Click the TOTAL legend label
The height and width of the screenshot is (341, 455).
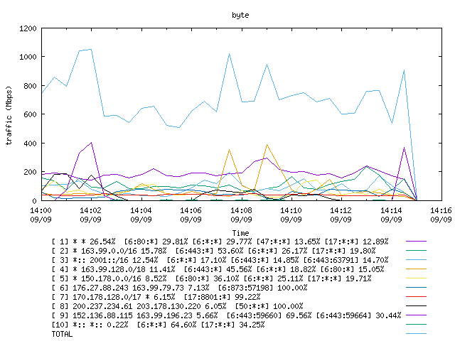click(x=62, y=334)
